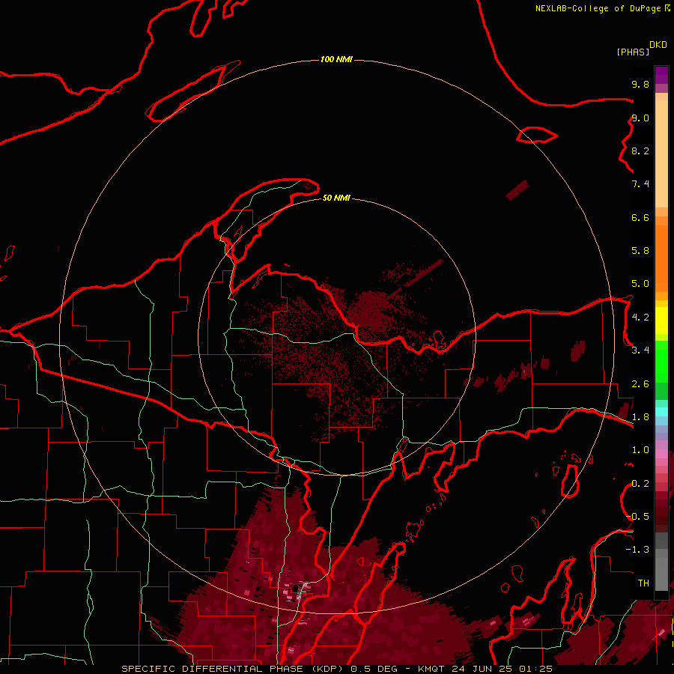Click the [PHAS] label above the color bar
This screenshot has height=674, width=674.
[633, 52]
